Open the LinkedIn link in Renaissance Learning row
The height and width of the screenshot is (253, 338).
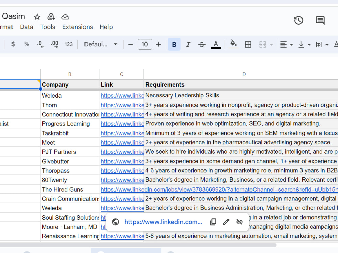(x=122, y=236)
